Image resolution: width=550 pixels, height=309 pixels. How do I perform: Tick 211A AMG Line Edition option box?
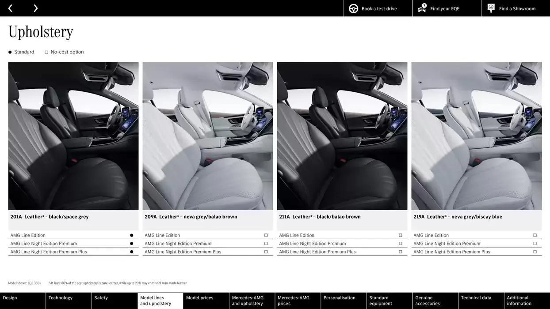point(401,235)
